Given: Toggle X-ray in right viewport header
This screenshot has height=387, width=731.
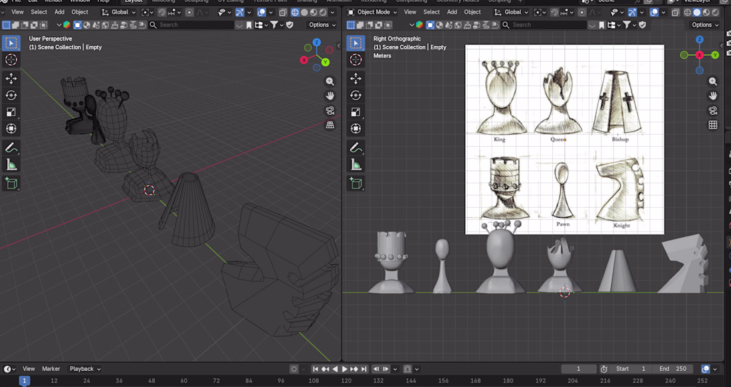Looking at the screenshot, I should click(x=676, y=12).
